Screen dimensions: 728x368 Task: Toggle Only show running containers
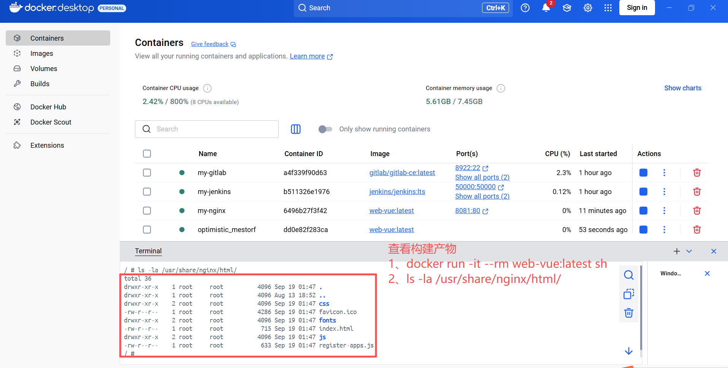(325, 129)
